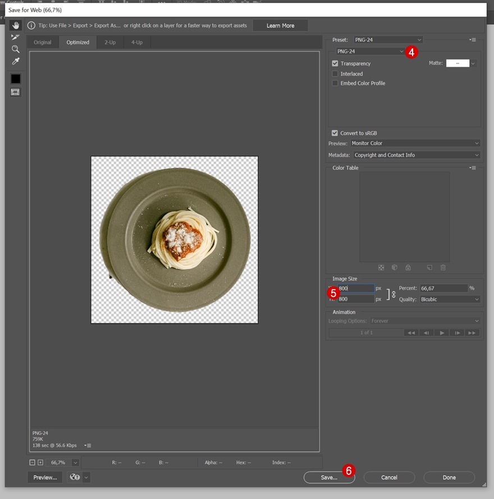Select the Slice Select tool
The image size is (494, 499).
tap(15, 37)
